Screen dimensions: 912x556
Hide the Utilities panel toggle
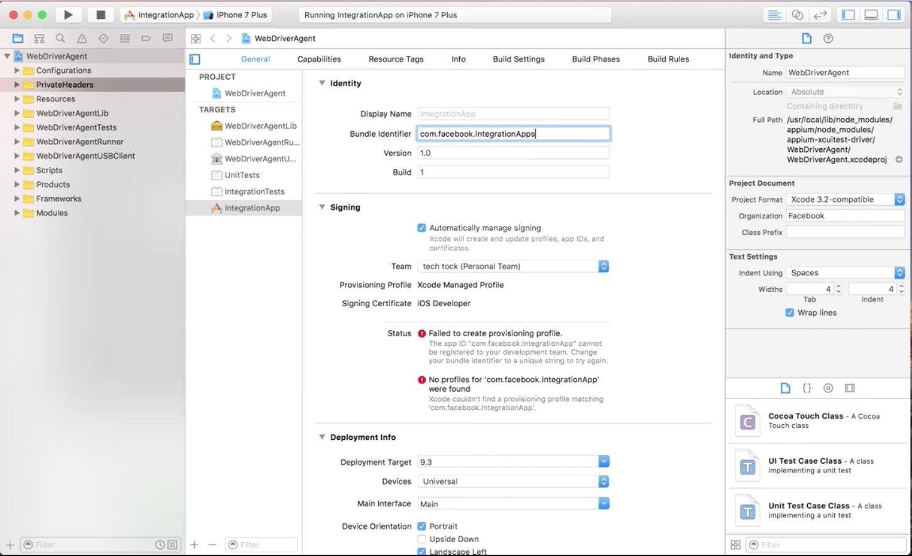pyautogui.click(x=894, y=15)
